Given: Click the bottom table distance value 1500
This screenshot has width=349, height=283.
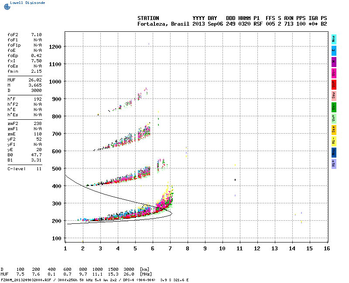Looking at the screenshot, I should tap(113, 270).
